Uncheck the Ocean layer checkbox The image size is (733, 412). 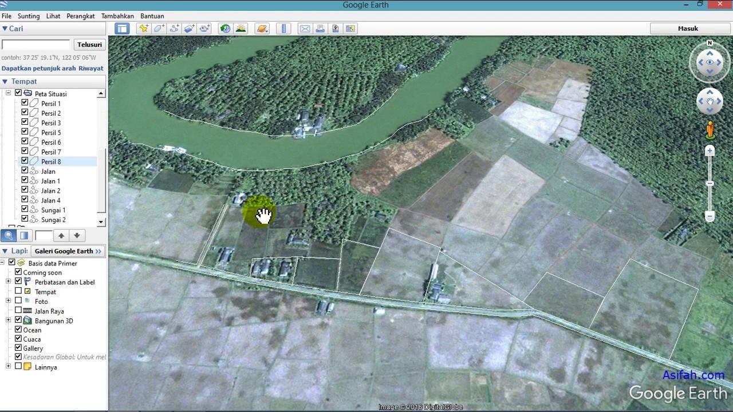click(18, 330)
